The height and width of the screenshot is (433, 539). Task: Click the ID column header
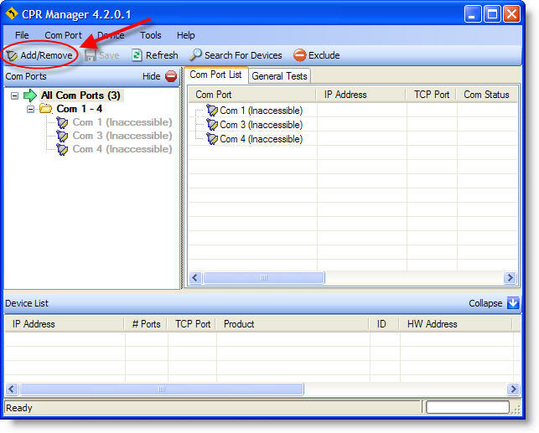point(384,324)
